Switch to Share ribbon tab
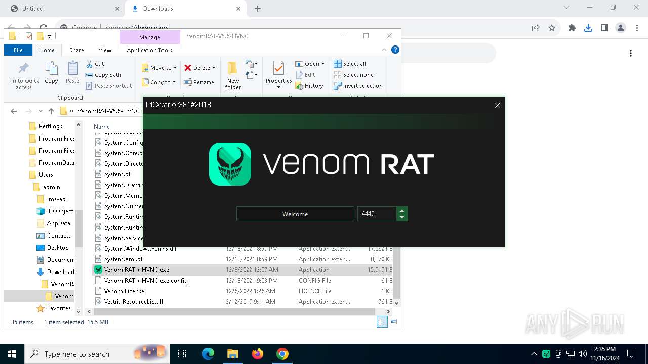 [76, 50]
